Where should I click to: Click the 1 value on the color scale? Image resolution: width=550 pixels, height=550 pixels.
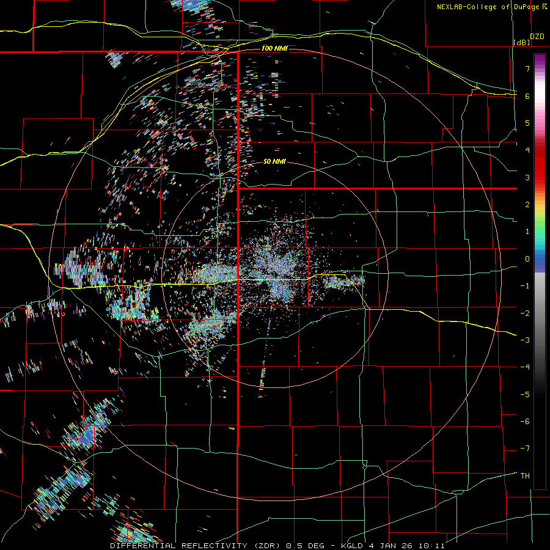click(527, 232)
